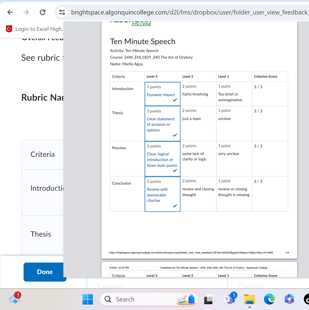The width and height of the screenshot is (309, 310).
Task: Click checkmark in Clear statement of purpose cell
Action: (x=175, y=135)
